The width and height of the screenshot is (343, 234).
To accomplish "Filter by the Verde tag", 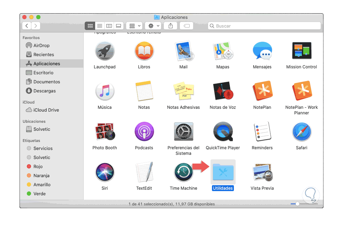I will pos(52,194).
